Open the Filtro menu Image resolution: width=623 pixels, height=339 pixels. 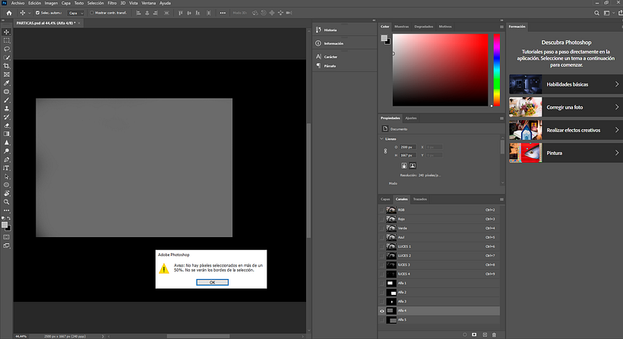click(112, 3)
